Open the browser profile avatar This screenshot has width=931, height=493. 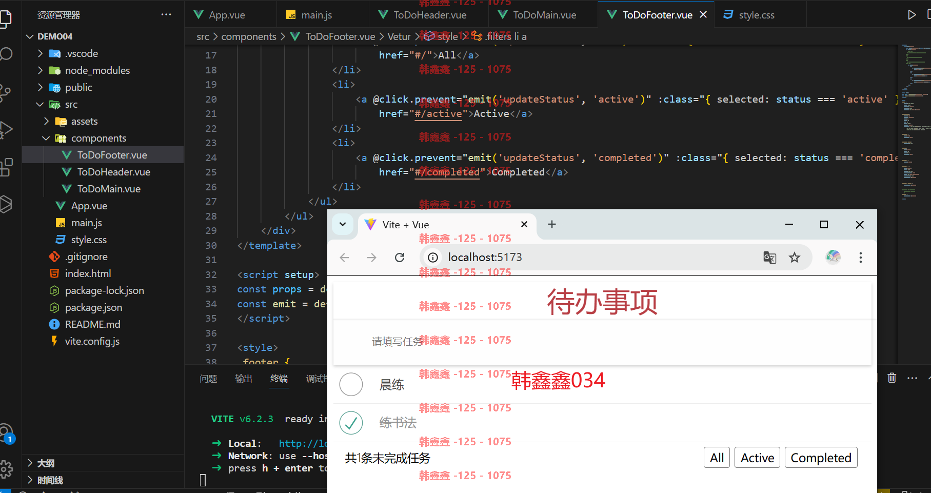point(833,257)
